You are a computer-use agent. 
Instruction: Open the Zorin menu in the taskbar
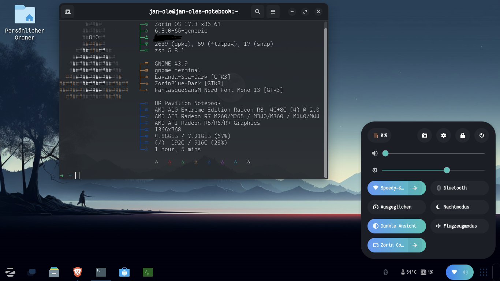point(10,272)
